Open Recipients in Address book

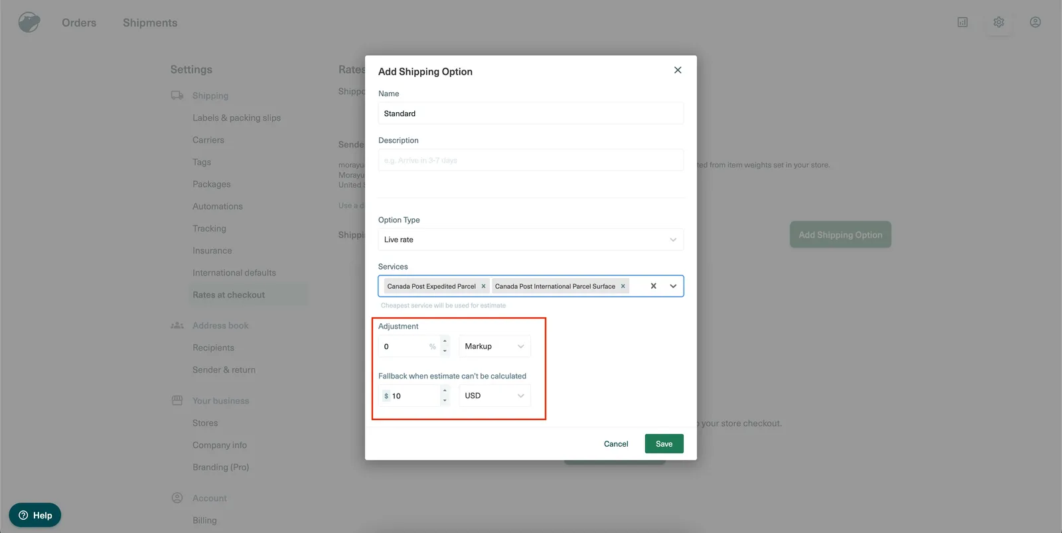tap(213, 348)
